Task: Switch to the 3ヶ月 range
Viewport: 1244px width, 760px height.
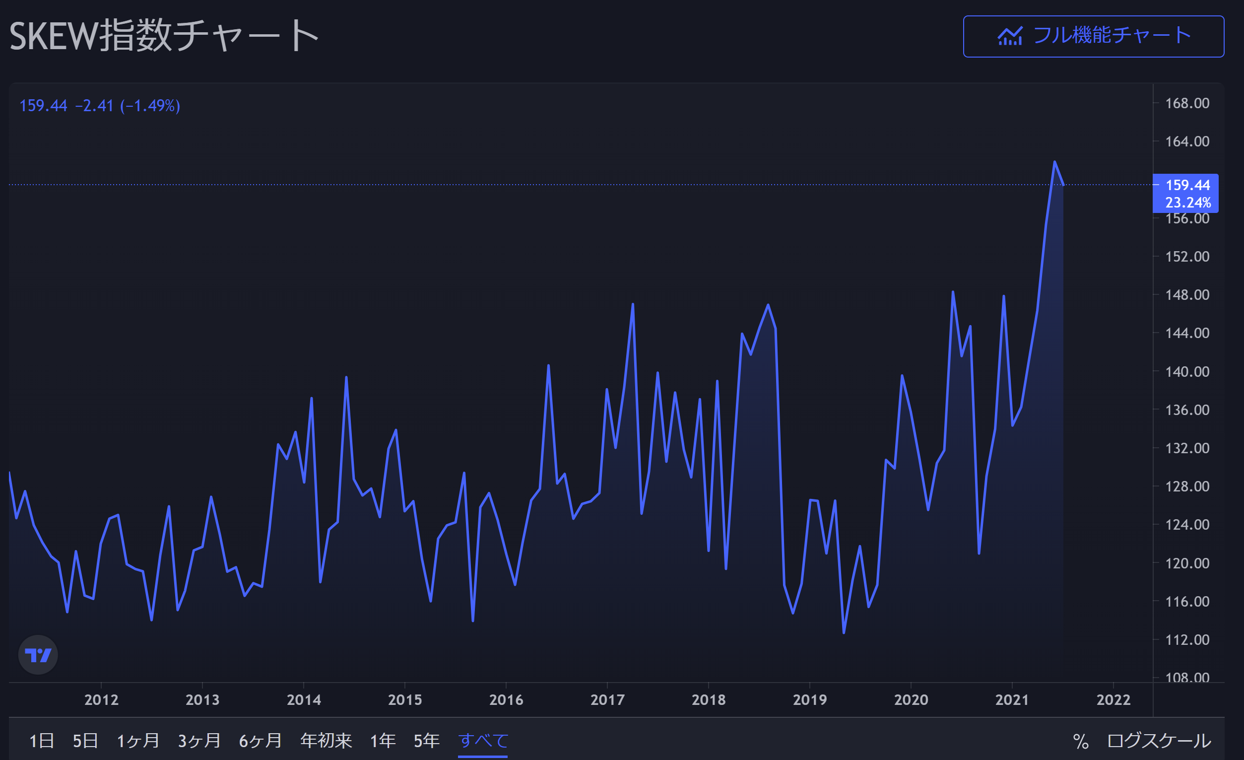Action: 199,741
